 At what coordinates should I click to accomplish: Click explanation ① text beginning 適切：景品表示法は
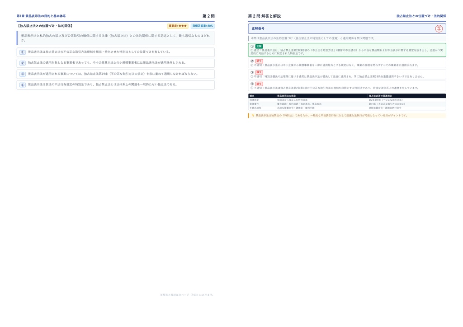(x=347, y=52)
